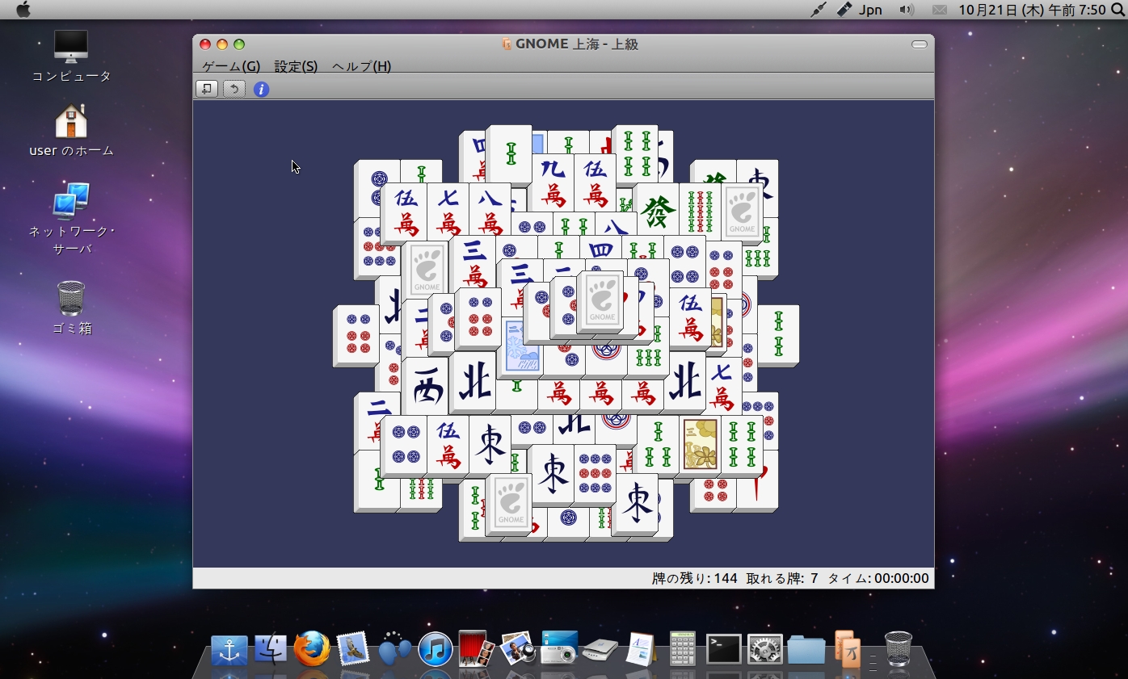The image size is (1128, 679).
Task: Open the 設定(S) menu
Action: (x=296, y=66)
